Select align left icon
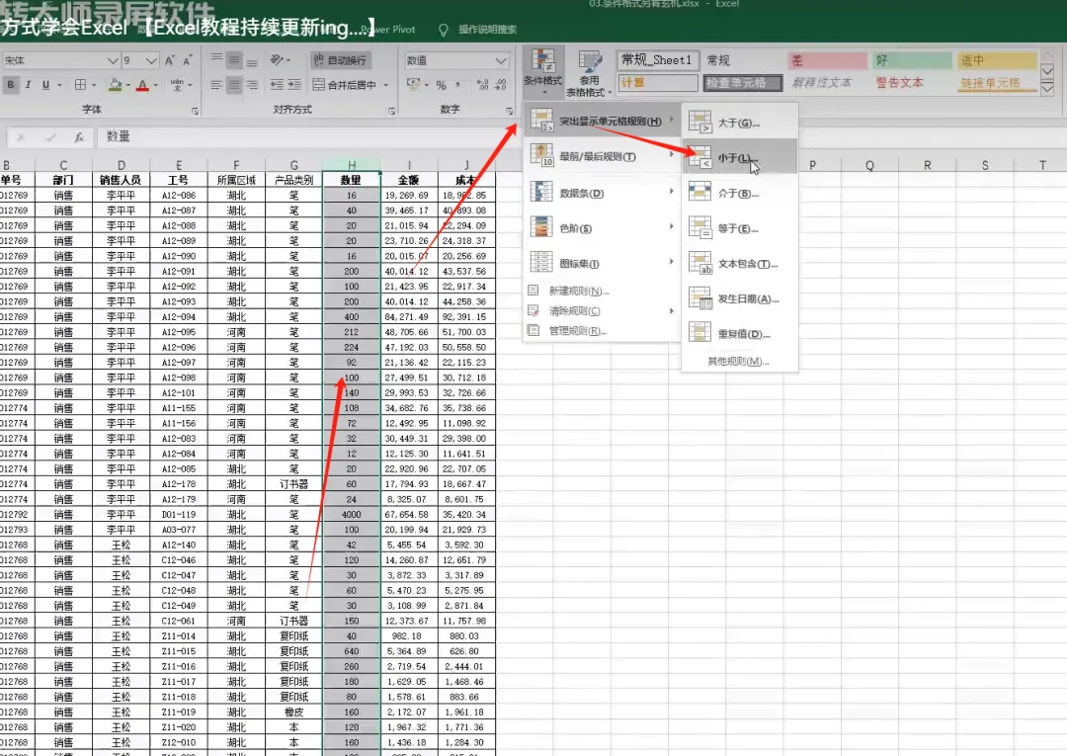The image size is (1067, 756). (216, 85)
